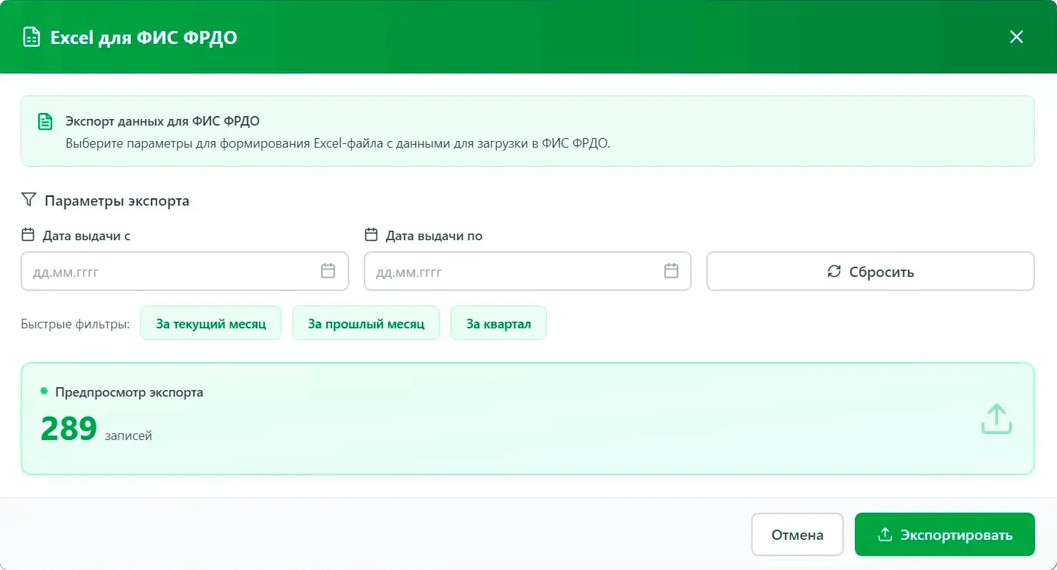Apply the За прошлый месяц quick filter
Image resolution: width=1057 pixels, height=570 pixels.
coord(366,323)
